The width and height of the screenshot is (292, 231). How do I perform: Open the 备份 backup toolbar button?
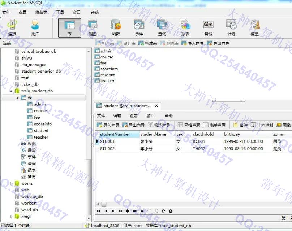(x=208, y=28)
